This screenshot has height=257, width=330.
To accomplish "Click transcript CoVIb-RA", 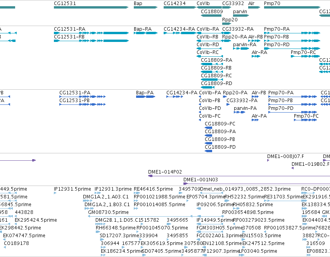I will (208, 29).
